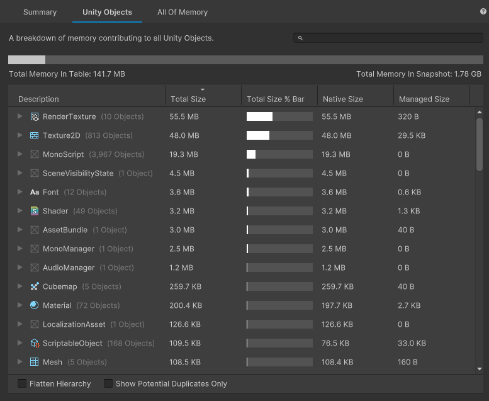Click the Shader type icon
Screen dimensions: 489x401
point(35,211)
